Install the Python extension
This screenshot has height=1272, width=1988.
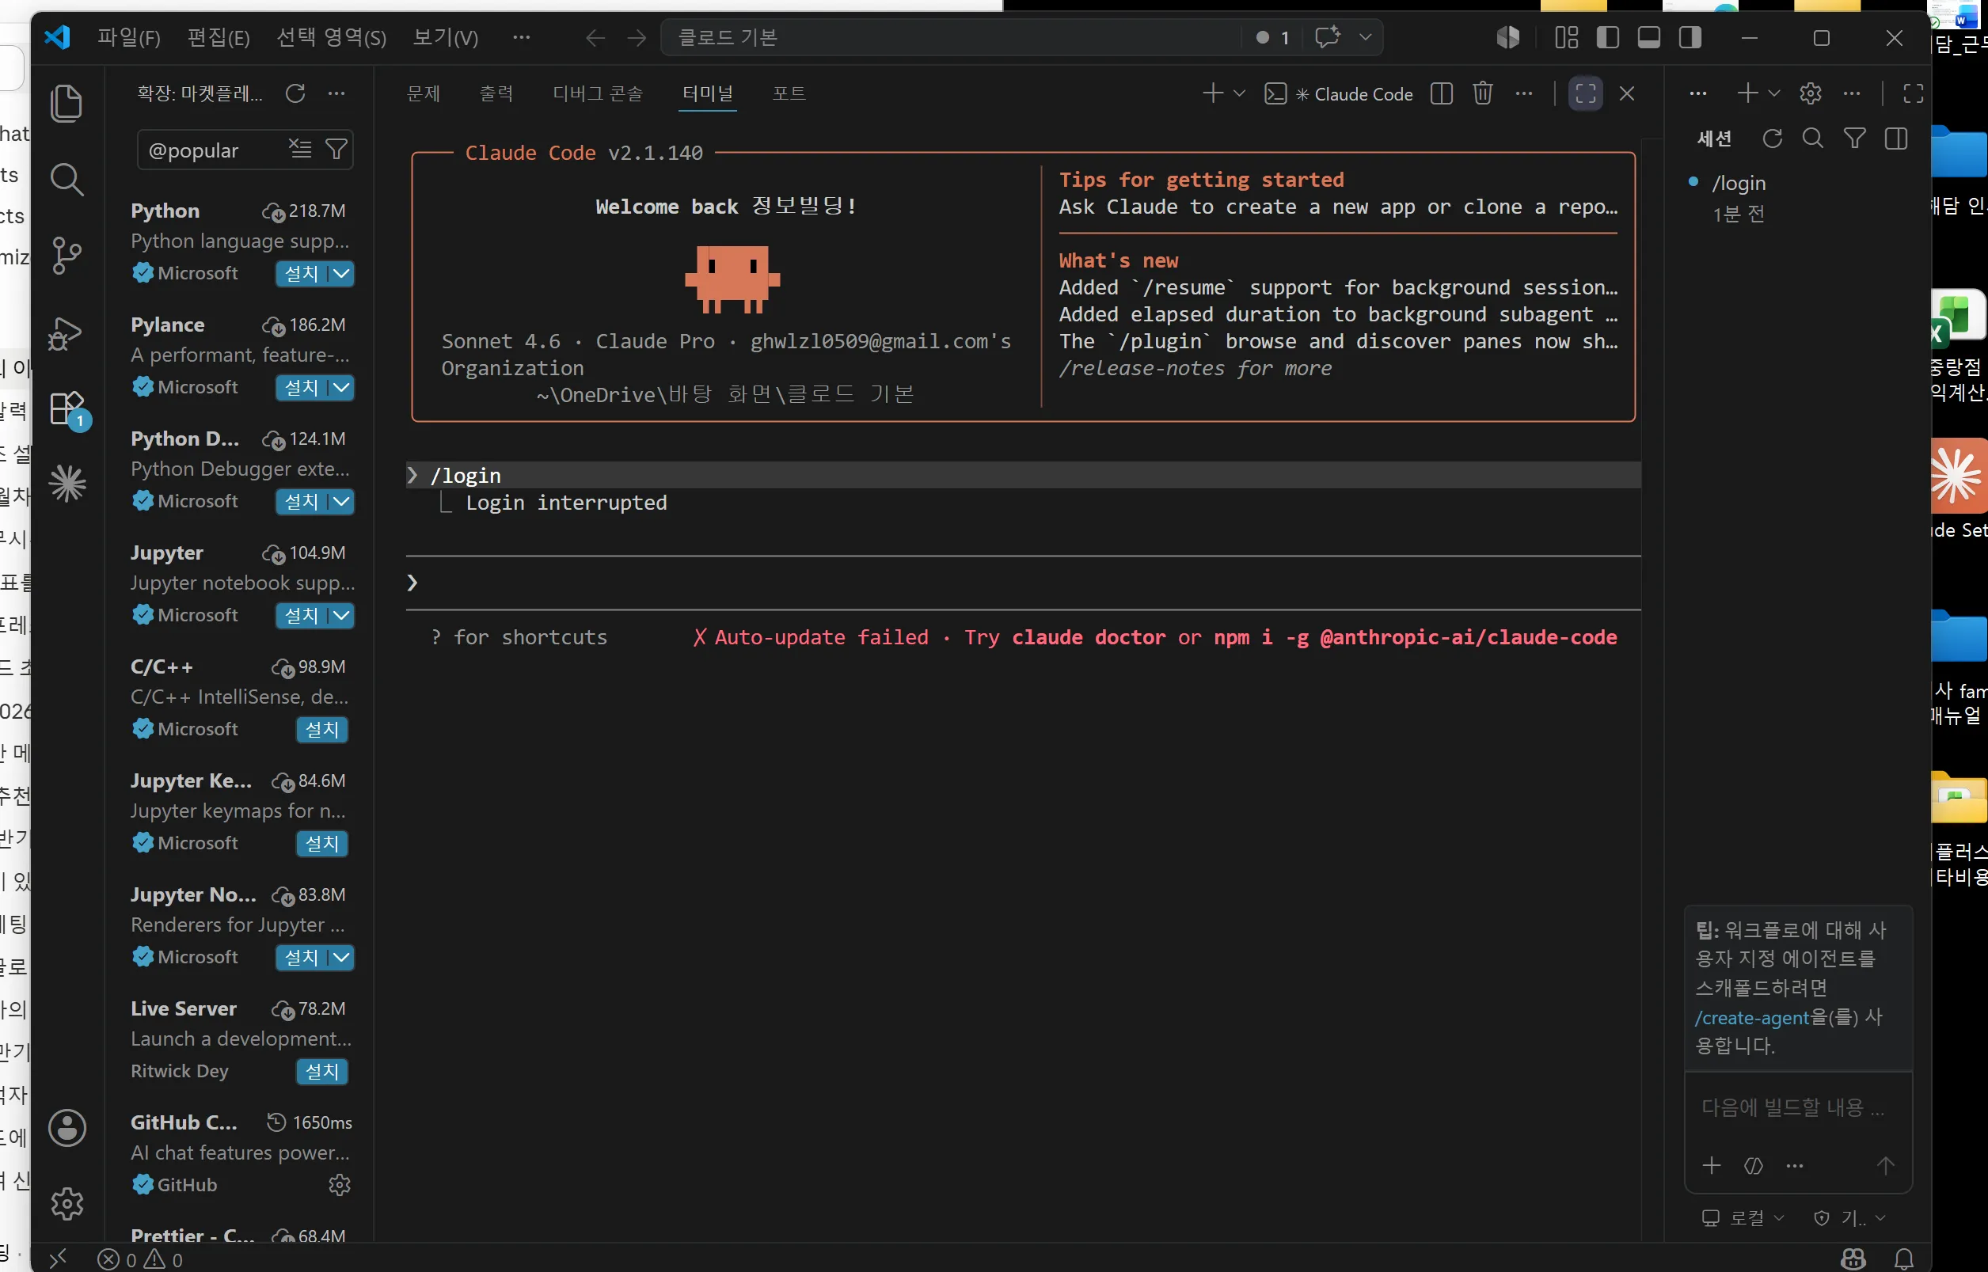tap(302, 273)
